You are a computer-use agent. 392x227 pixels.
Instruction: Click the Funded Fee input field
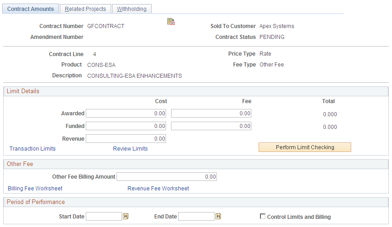[211, 126]
